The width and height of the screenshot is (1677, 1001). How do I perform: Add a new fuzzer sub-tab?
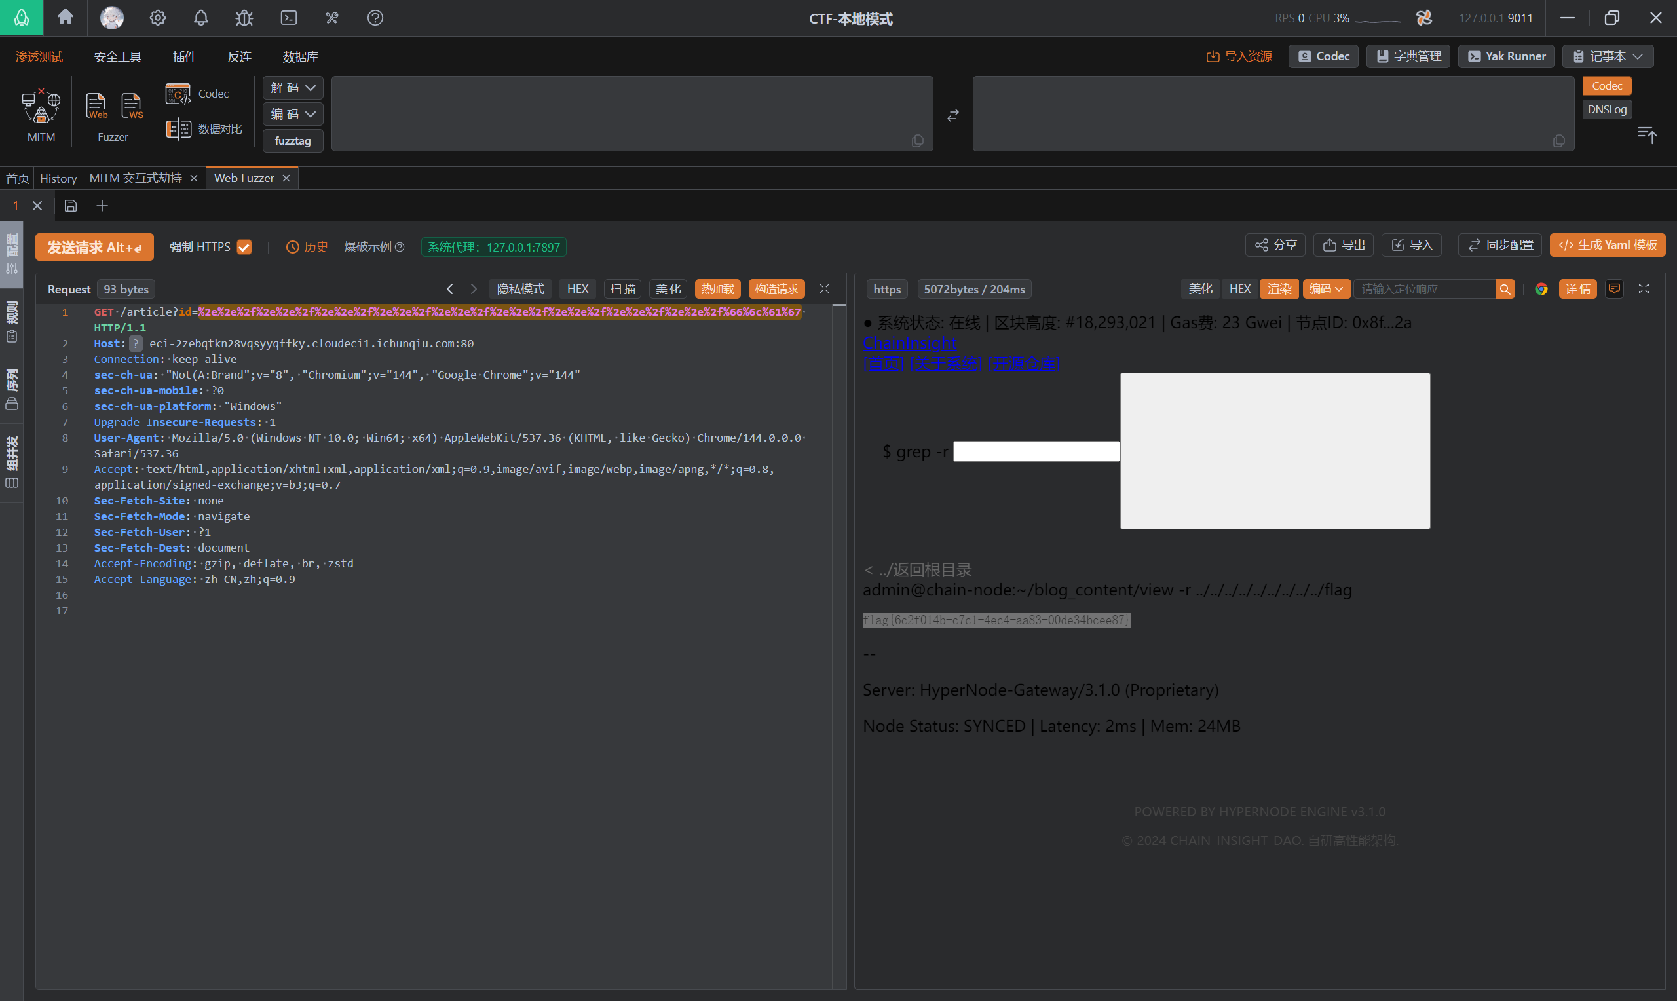[102, 206]
